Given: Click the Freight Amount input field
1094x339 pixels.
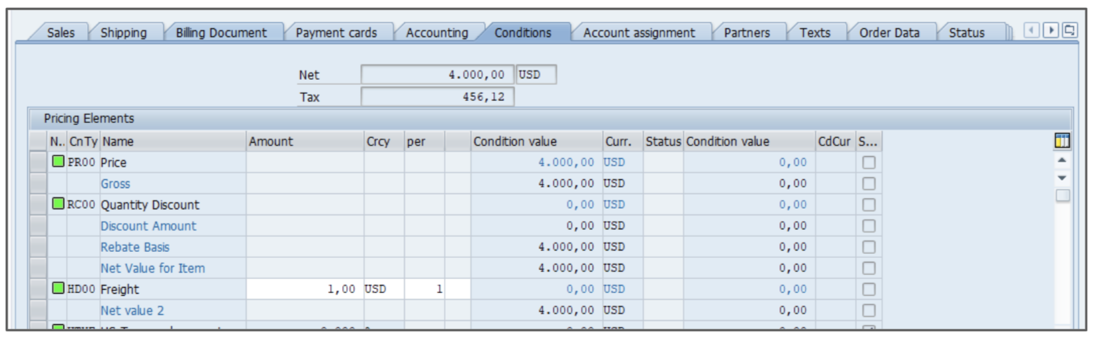Looking at the screenshot, I should pyautogui.click(x=304, y=289).
